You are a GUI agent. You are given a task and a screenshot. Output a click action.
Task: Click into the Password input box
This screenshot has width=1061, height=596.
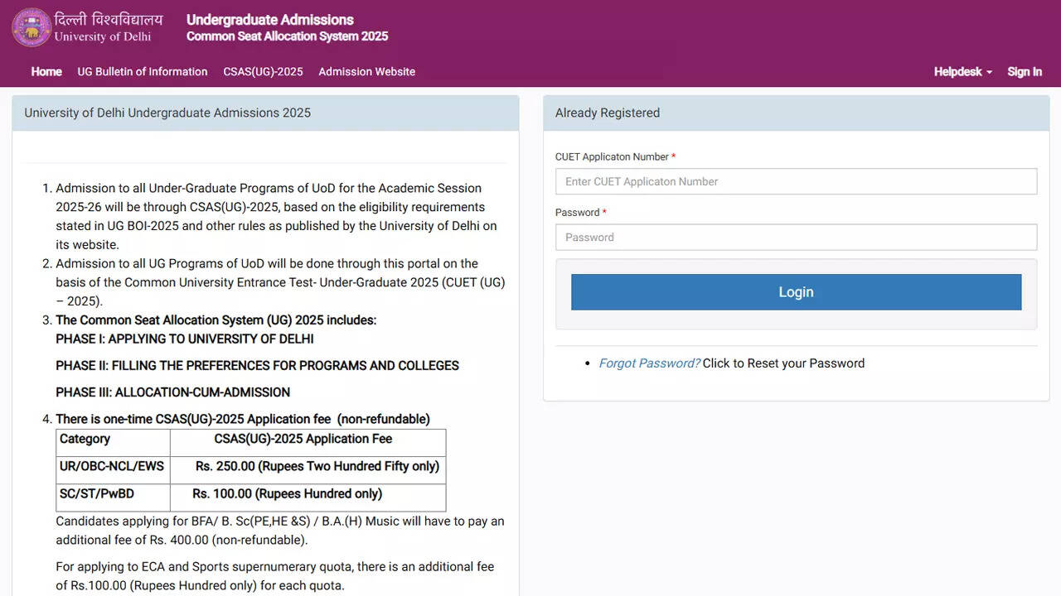point(796,238)
